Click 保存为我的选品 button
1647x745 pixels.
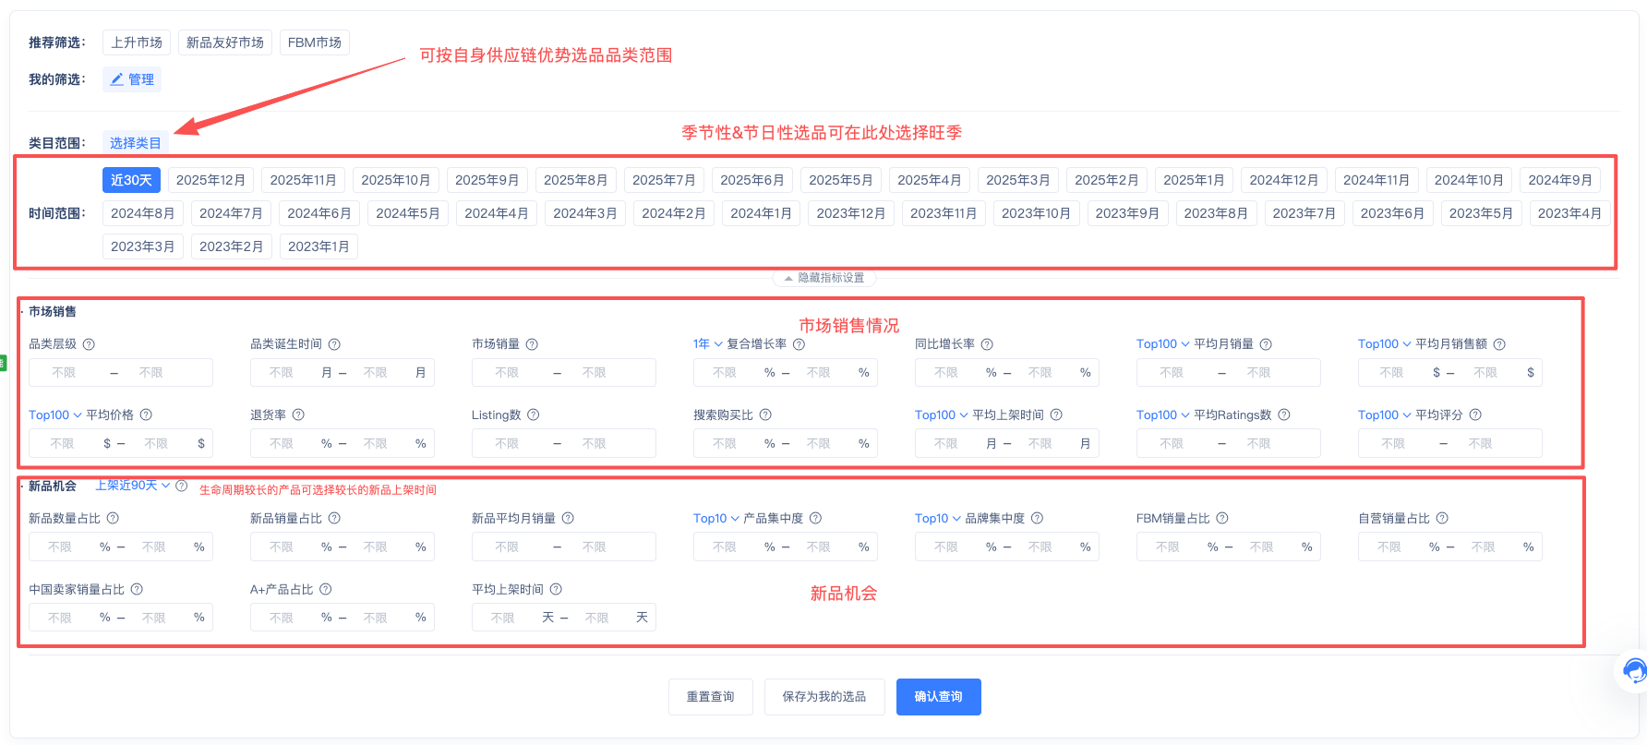coord(824,697)
